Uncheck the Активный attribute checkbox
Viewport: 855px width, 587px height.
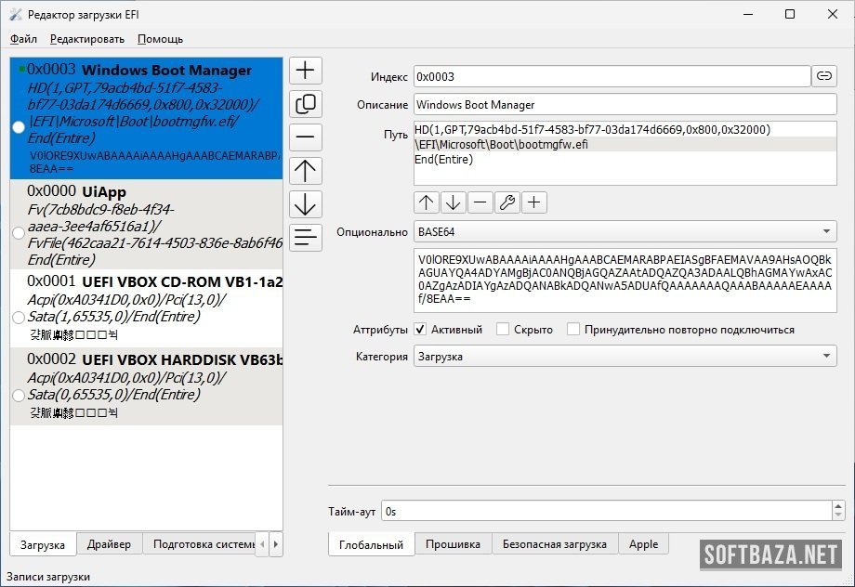click(420, 330)
